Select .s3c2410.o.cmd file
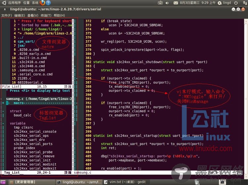This screenshot has width=248, height=185. (x=31, y=62)
